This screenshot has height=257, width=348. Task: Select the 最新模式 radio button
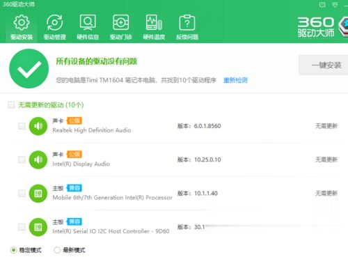pyautogui.click(x=57, y=250)
